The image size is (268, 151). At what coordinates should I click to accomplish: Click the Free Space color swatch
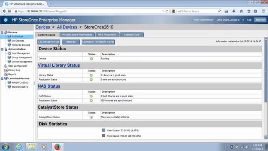pos(103,135)
